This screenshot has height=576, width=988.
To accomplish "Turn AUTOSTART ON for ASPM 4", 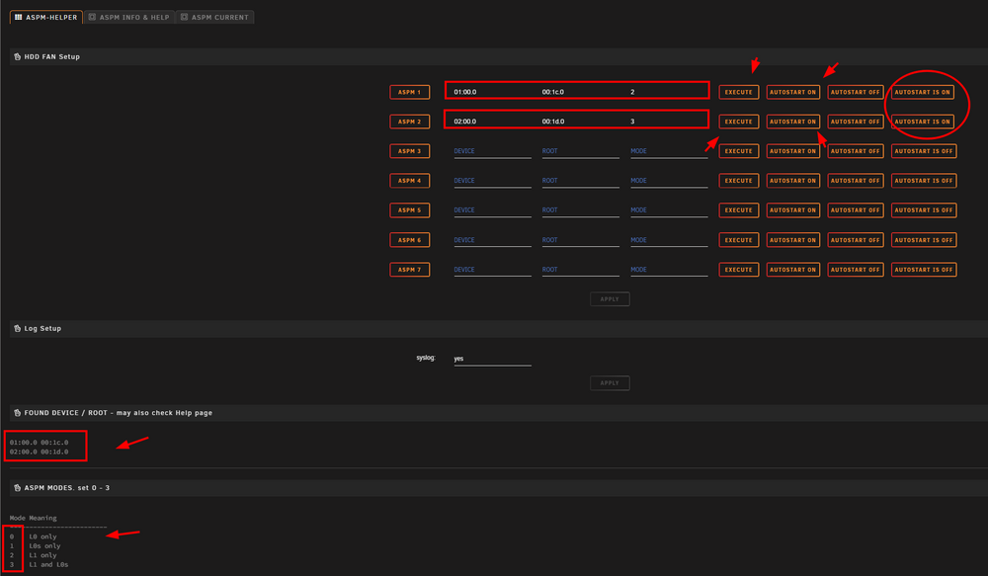I will pyautogui.click(x=792, y=181).
